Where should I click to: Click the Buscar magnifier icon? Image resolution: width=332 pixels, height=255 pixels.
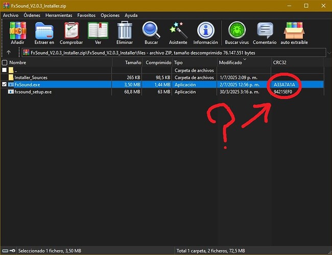pyautogui.click(x=151, y=30)
